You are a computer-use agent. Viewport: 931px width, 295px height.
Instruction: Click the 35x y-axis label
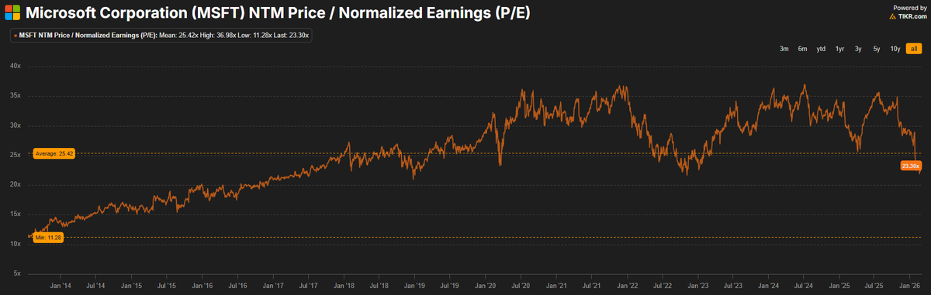(15, 95)
